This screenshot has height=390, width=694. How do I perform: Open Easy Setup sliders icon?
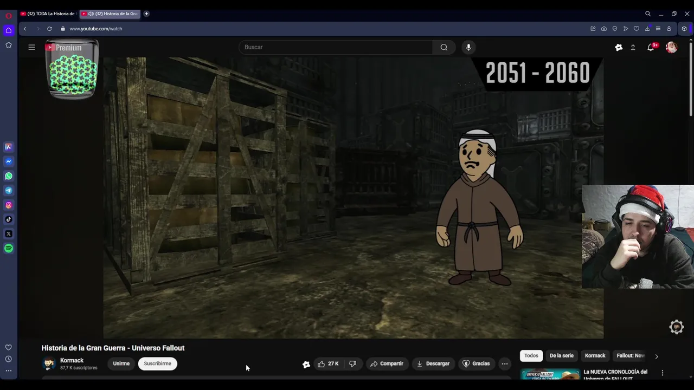pos(658,29)
